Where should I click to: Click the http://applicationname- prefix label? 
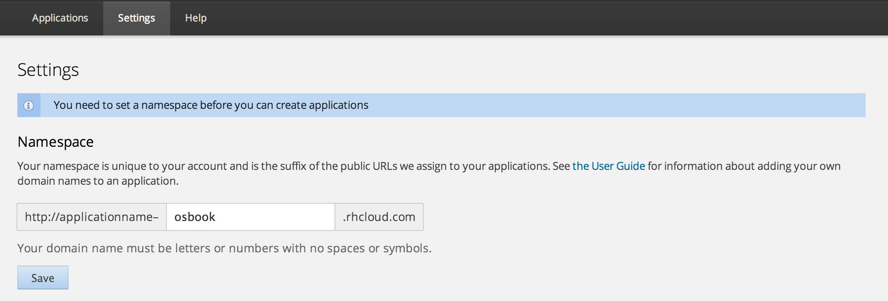(91, 217)
